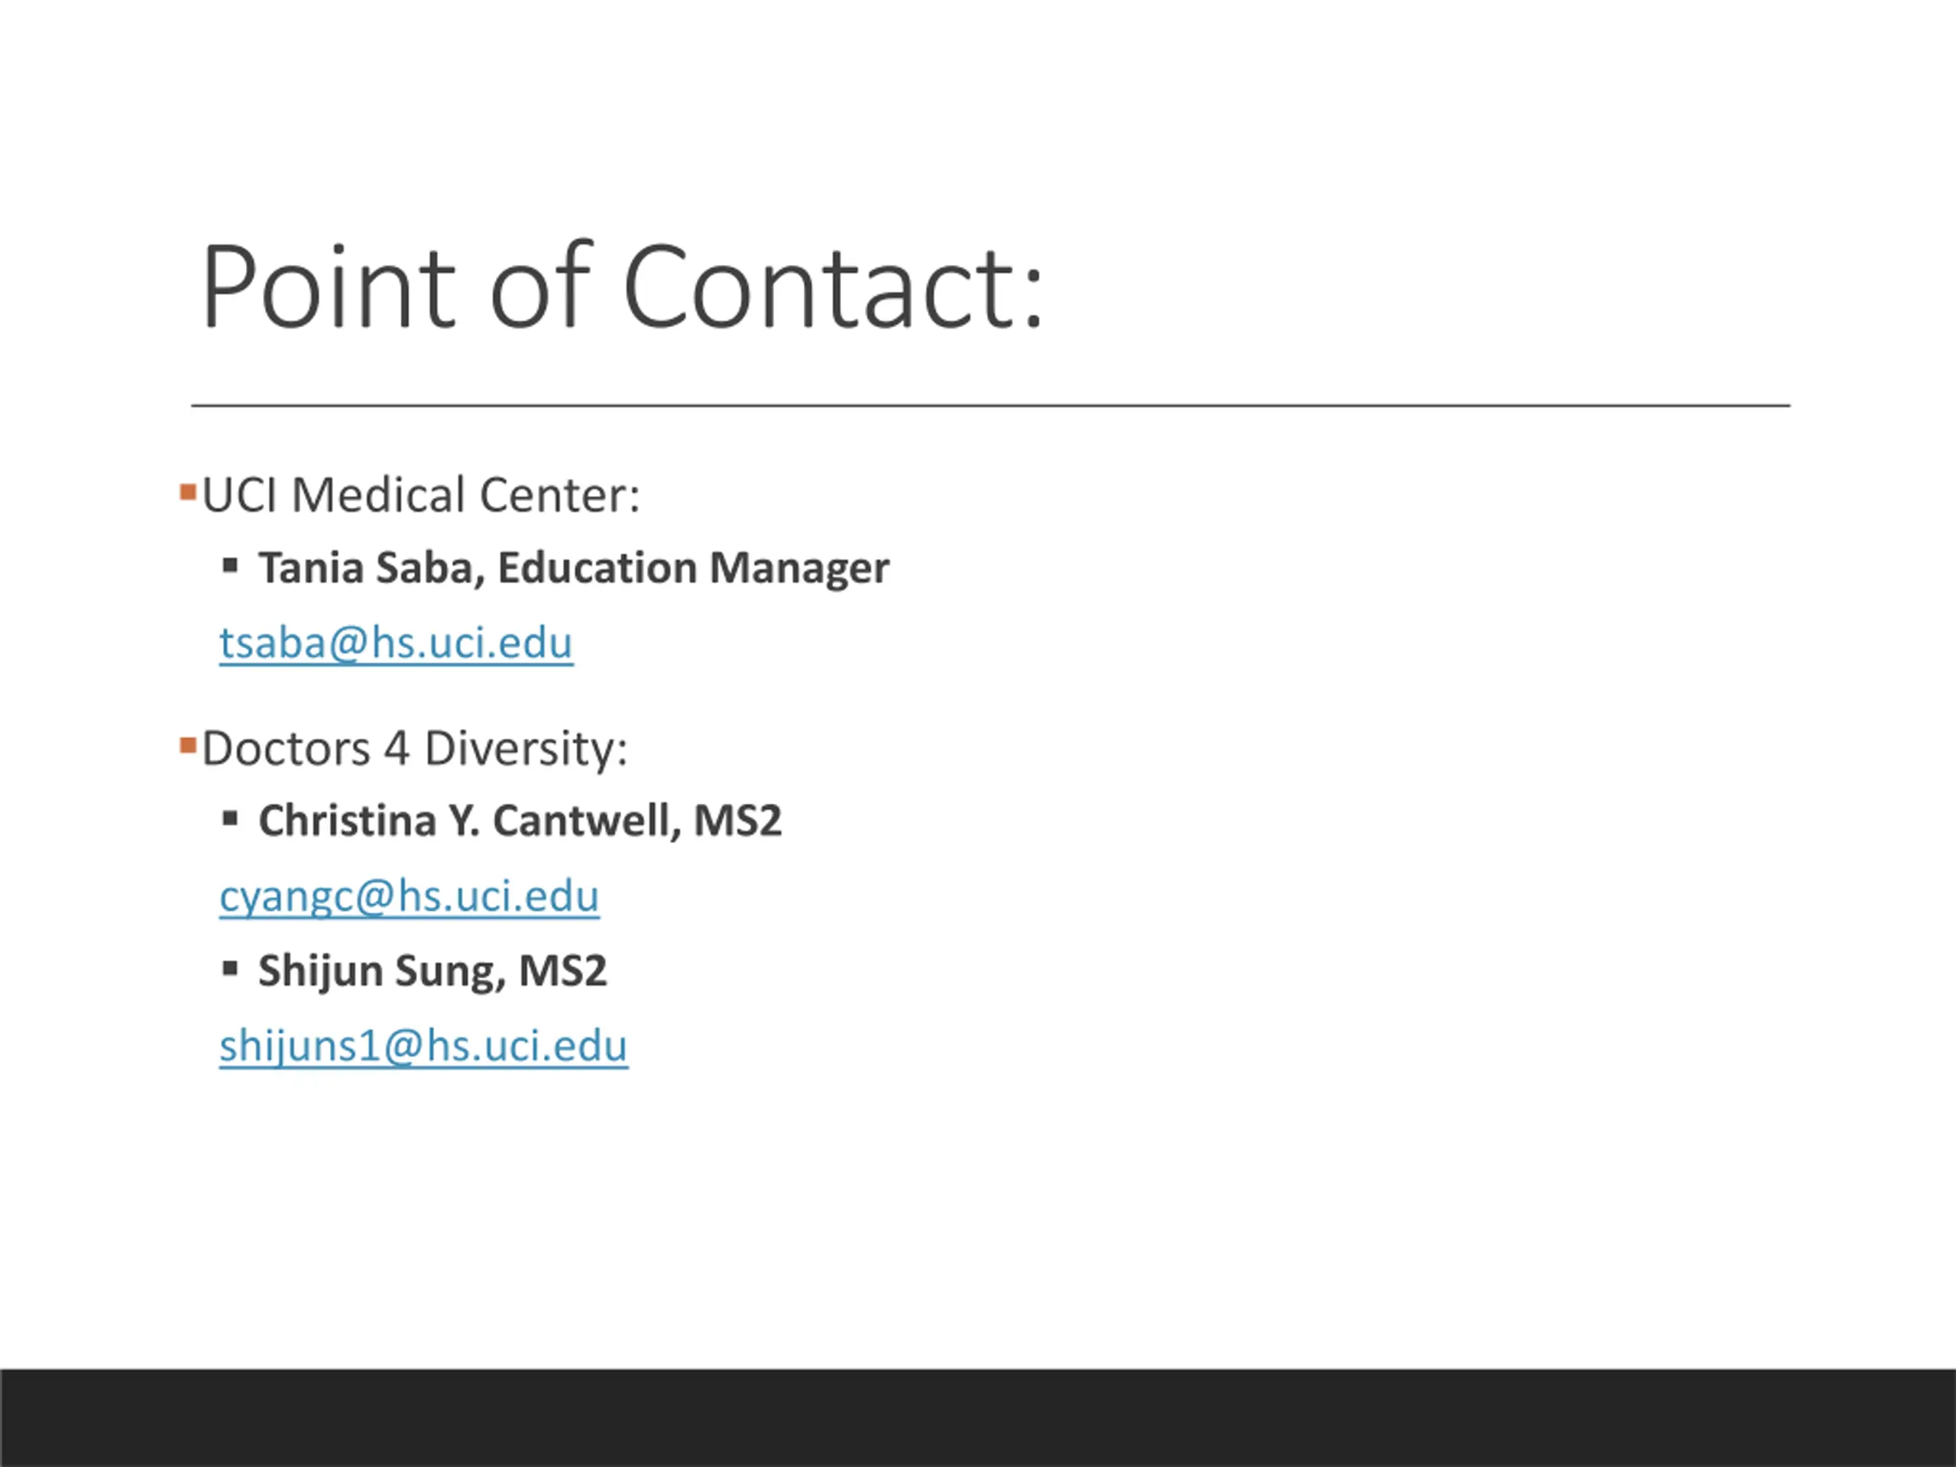Select the UCI Medical Center heading text
1956x1467 pixels.
point(421,494)
